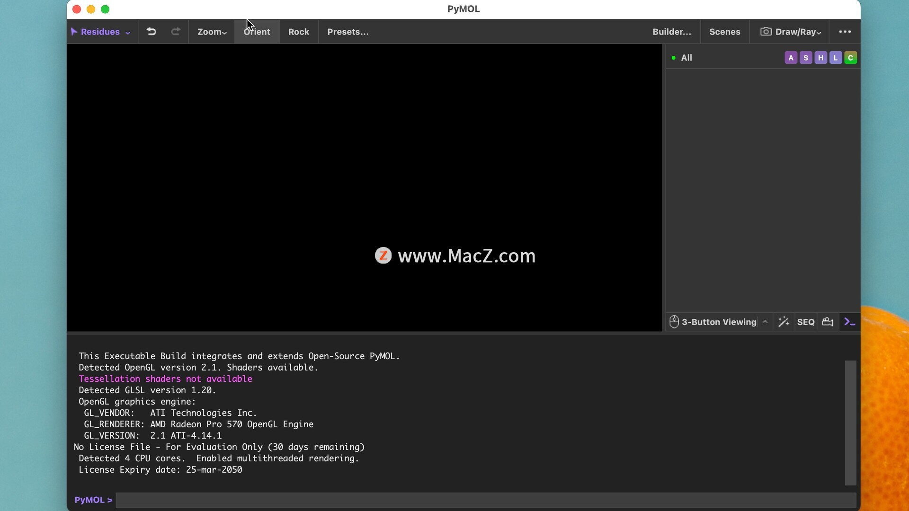Click the 'GL_VENDOR: ATI Technologies Inc.' line
Viewport: 909px width, 511px height.
pyautogui.click(x=170, y=413)
